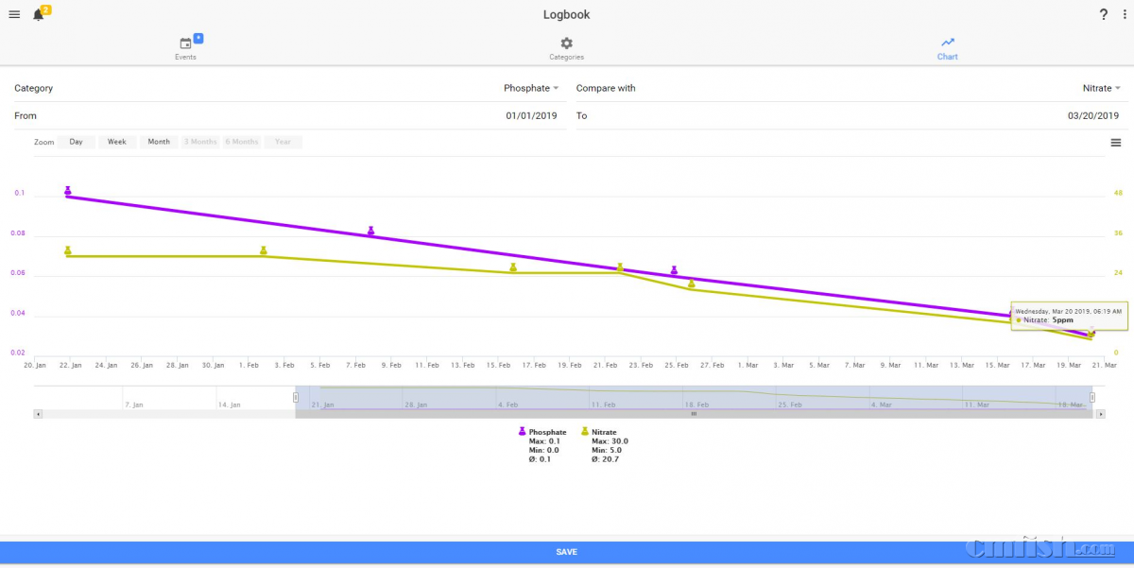Select the Day zoom range
This screenshot has height=568, width=1134.
(76, 142)
